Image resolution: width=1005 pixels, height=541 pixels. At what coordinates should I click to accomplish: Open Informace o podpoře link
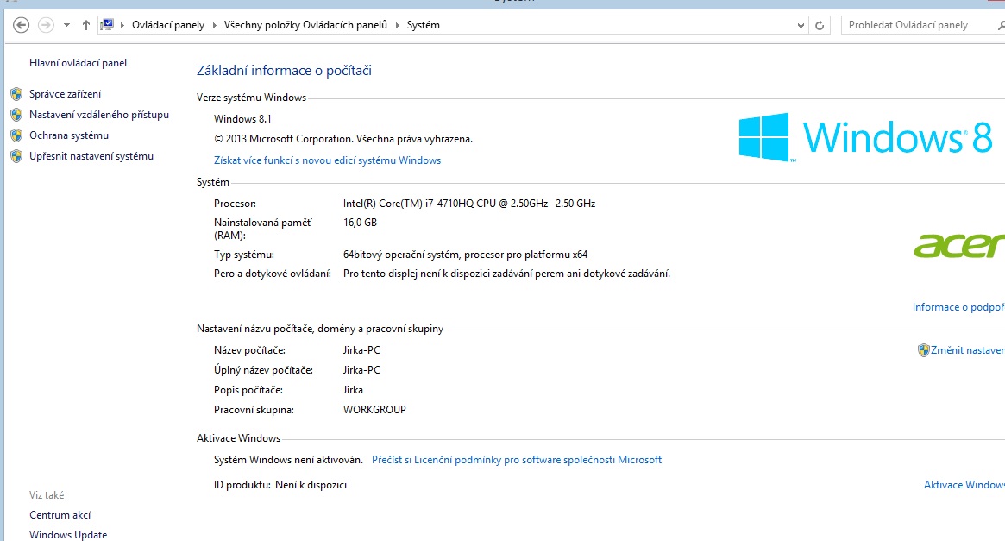click(958, 307)
